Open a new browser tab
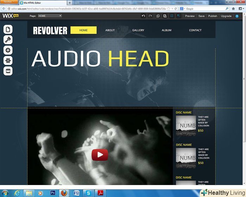 pyautogui.click(x=70, y=3)
